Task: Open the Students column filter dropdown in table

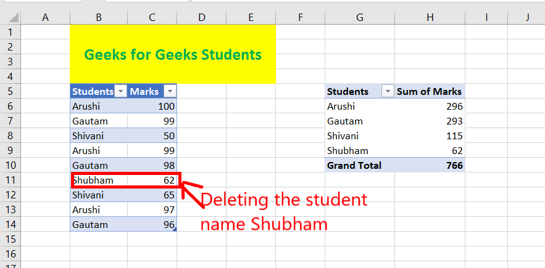Action: tap(120, 91)
